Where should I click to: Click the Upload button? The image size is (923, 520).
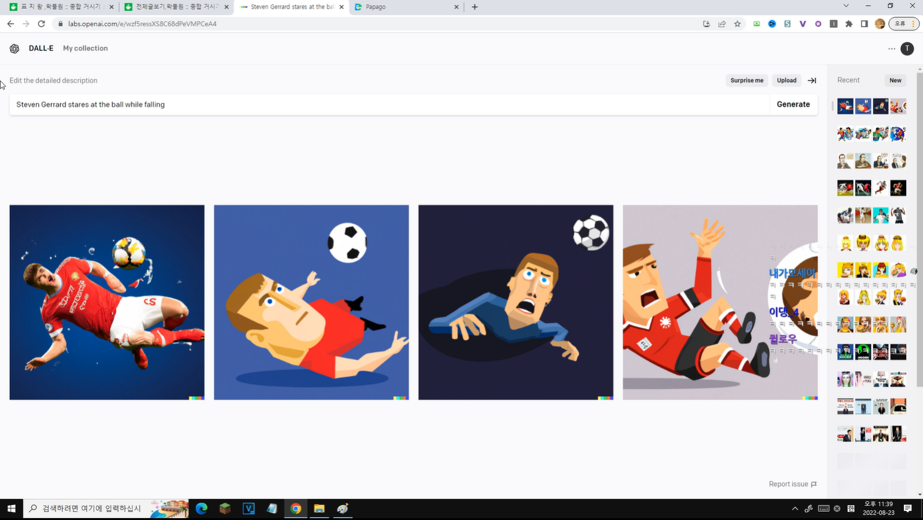pos(786,80)
